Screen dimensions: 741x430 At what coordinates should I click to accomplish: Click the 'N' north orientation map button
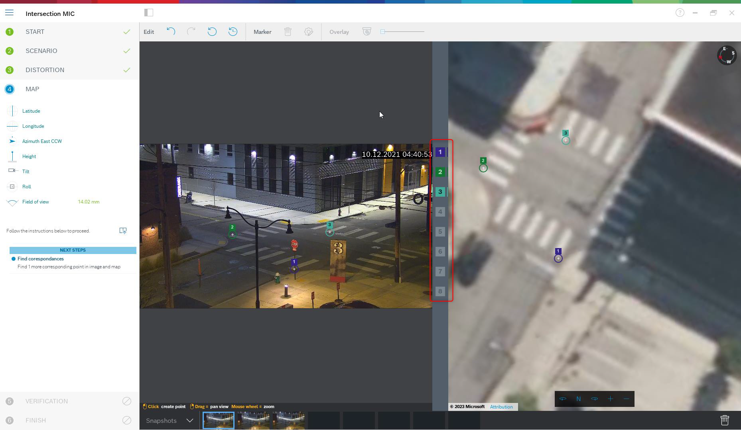point(578,399)
